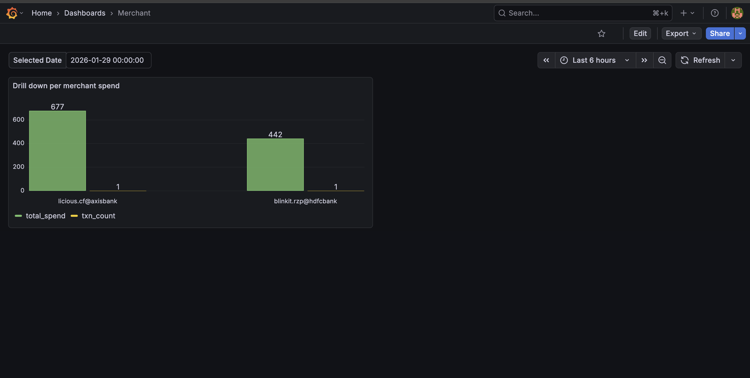Click the Edit dashboard button

(x=640, y=33)
